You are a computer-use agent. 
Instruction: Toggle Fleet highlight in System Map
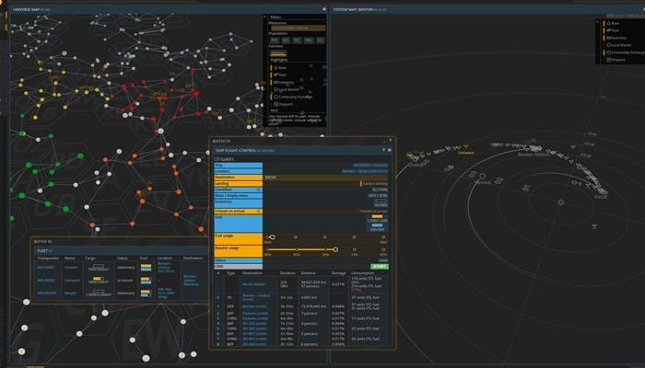pos(613,30)
